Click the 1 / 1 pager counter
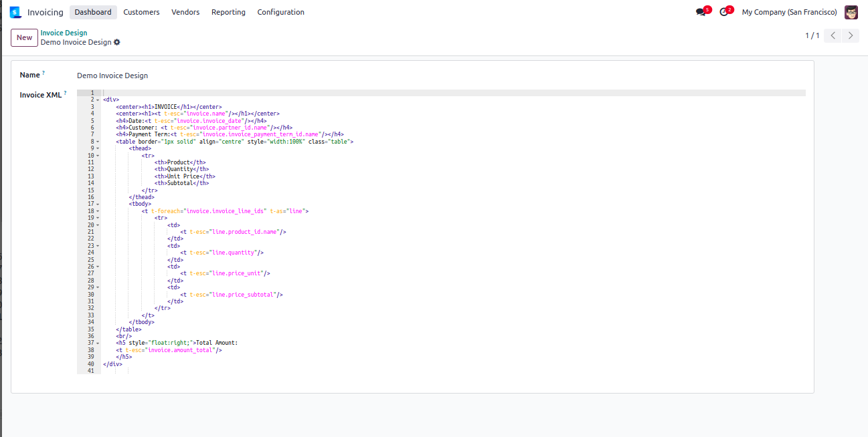This screenshot has width=868, height=437. click(x=812, y=36)
